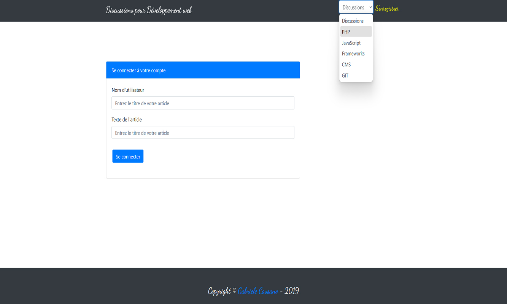
Task: Click the 2019 year text in footer
Action: (292, 291)
